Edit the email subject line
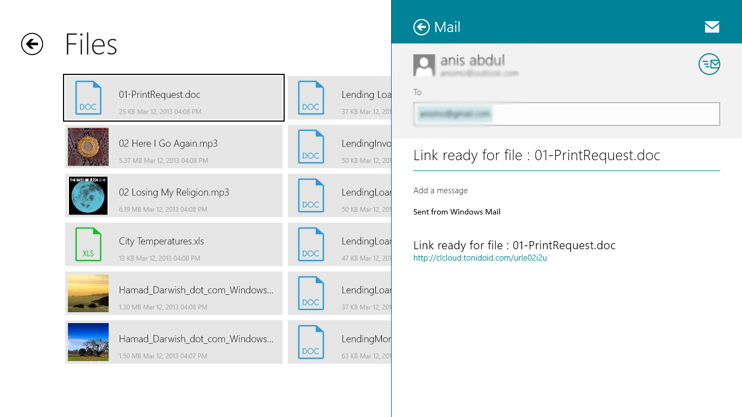742x417 pixels. (x=567, y=156)
